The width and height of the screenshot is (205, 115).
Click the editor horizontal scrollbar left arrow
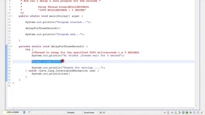[x=13, y=108]
